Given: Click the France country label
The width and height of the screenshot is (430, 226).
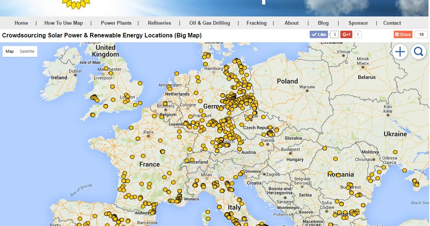Looking at the screenshot, I should 149,164.
